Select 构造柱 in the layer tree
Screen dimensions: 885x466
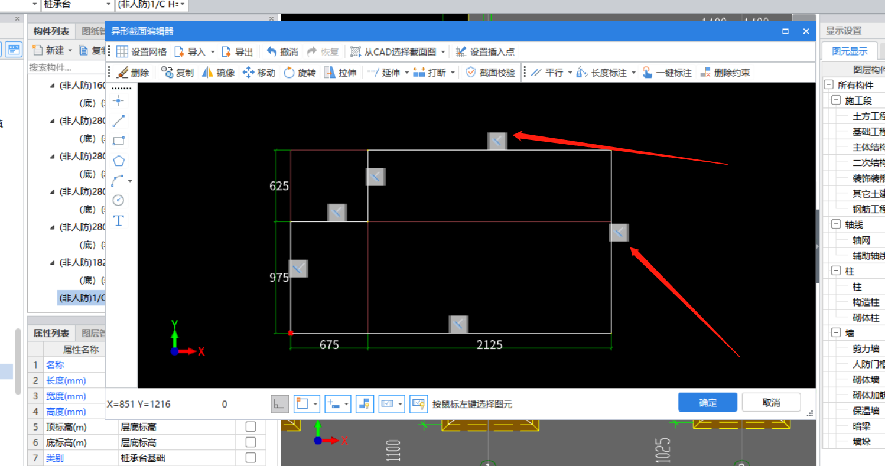coord(865,302)
